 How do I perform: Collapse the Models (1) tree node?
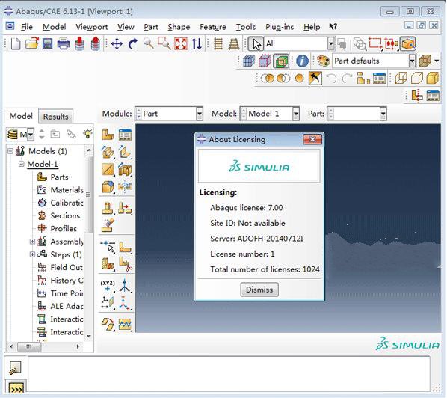[10, 150]
